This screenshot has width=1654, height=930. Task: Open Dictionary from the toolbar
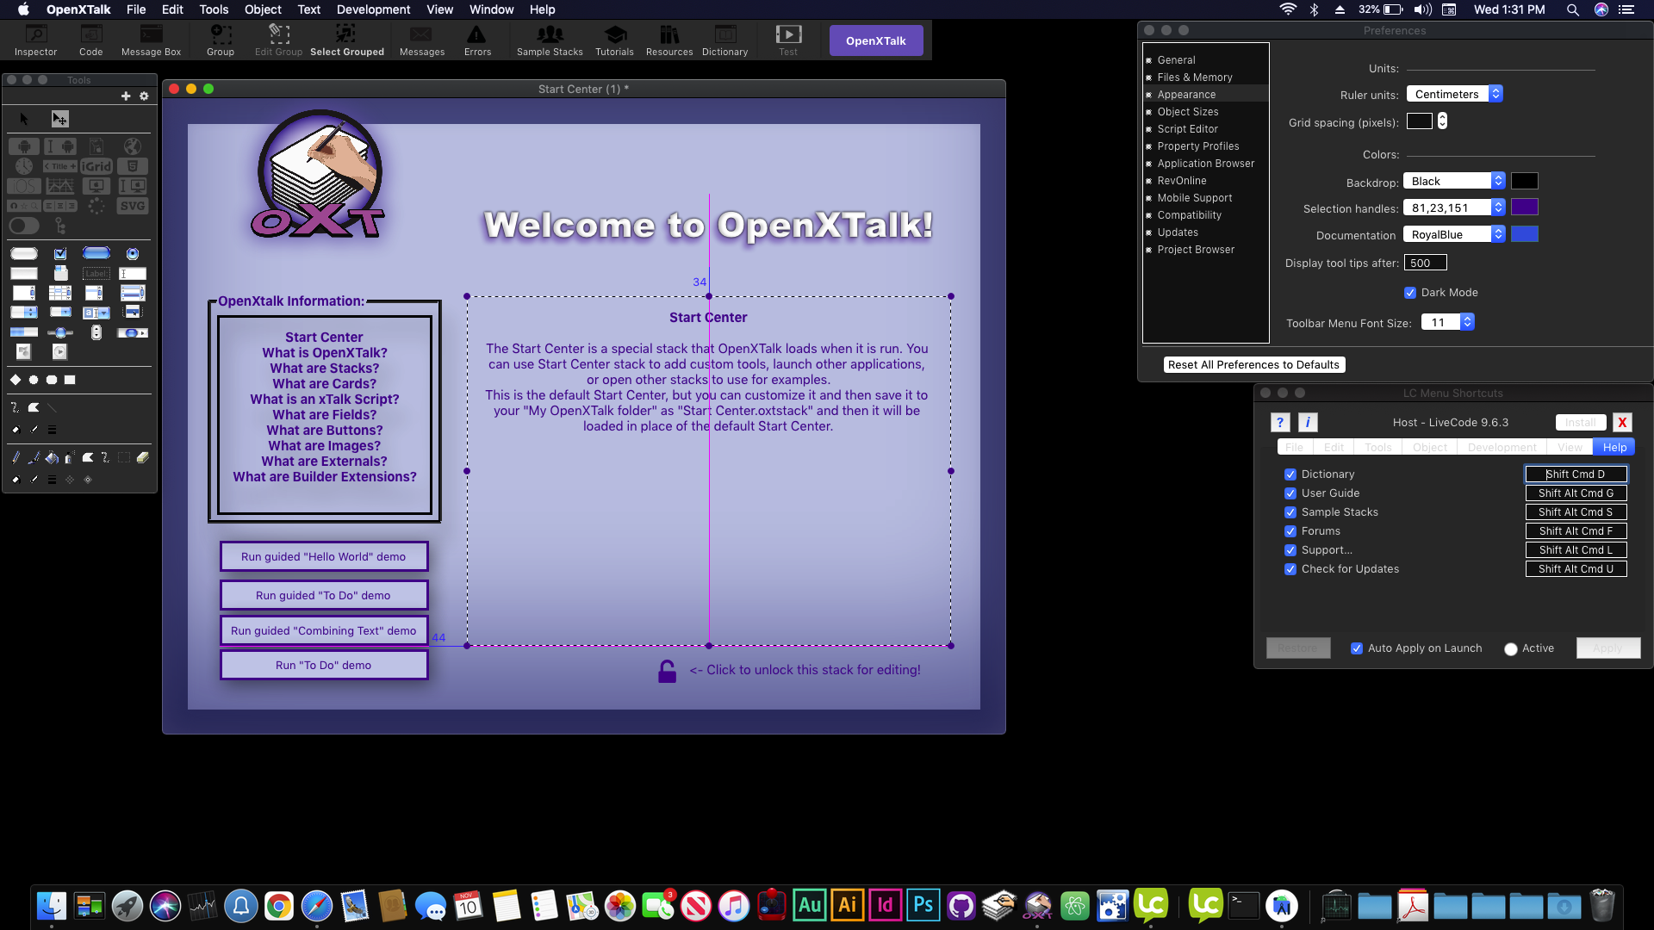(x=724, y=40)
